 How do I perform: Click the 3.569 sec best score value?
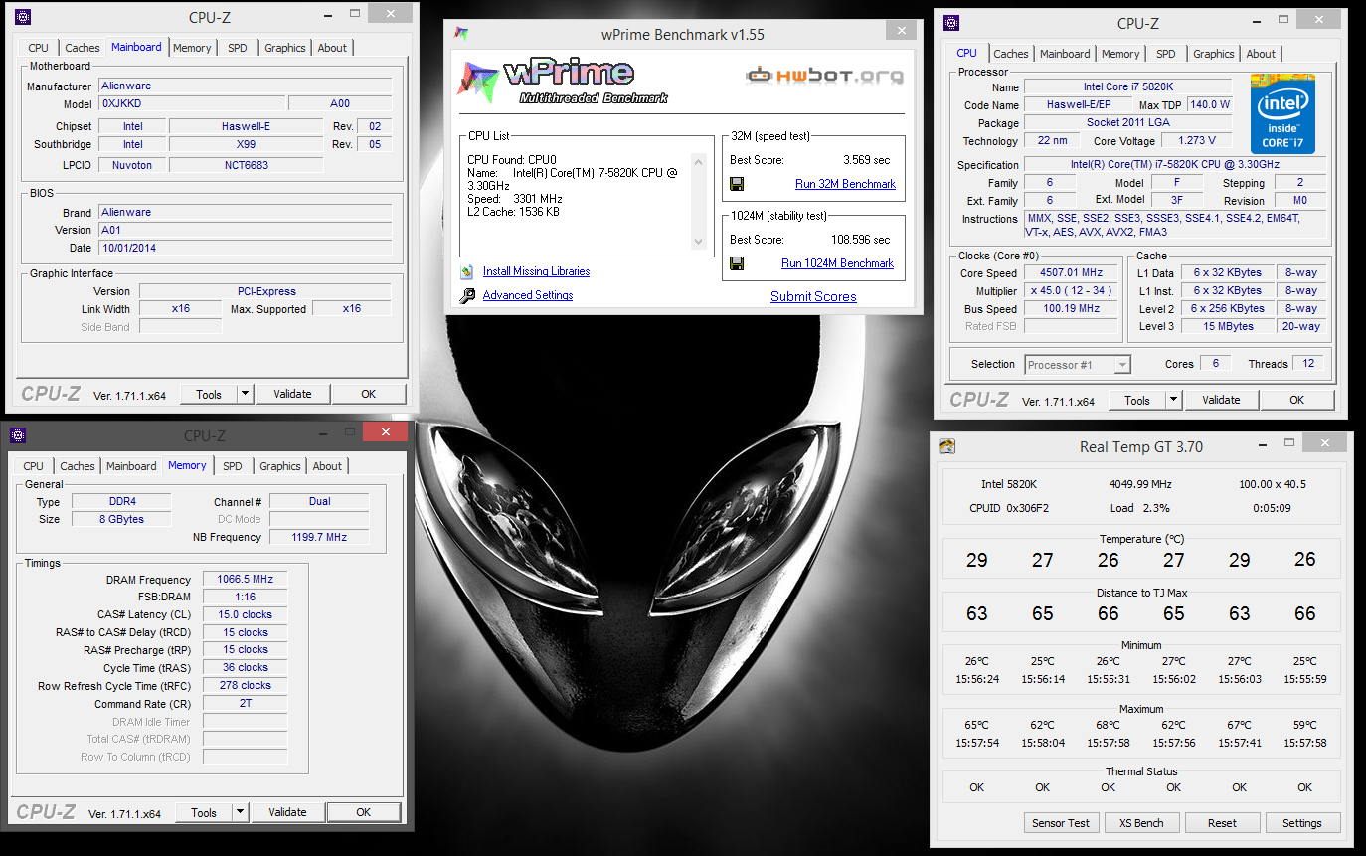pyautogui.click(x=867, y=160)
